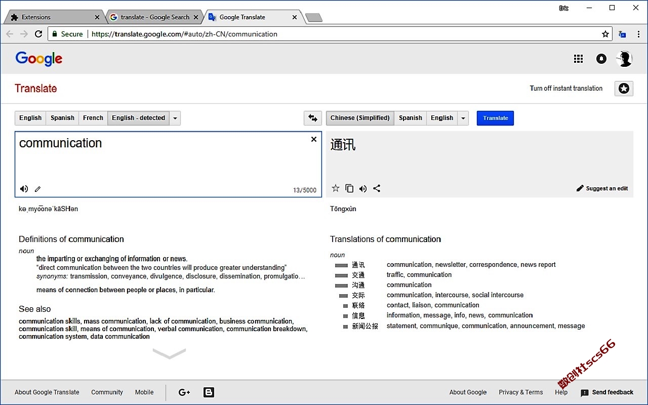
Task: Select Spanish as source language
Action: [x=62, y=118]
